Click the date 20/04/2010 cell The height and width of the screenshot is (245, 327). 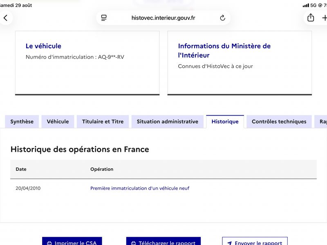(x=28, y=188)
